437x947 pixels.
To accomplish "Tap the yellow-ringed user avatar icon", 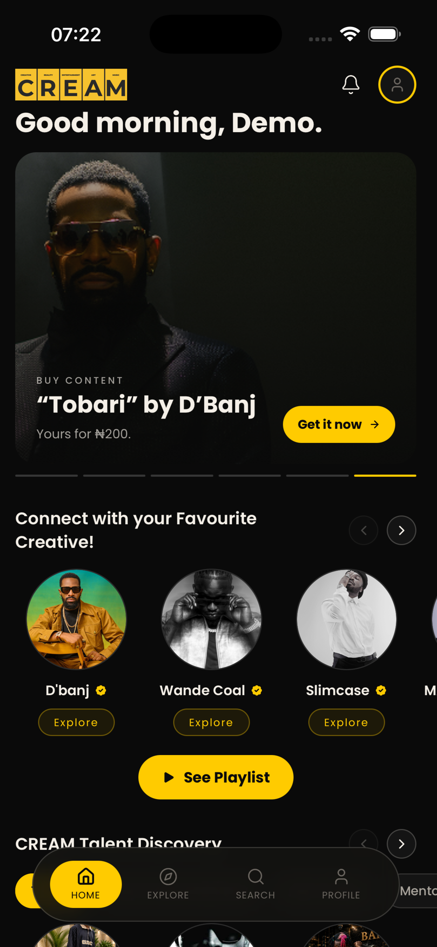I will point(397,85).
